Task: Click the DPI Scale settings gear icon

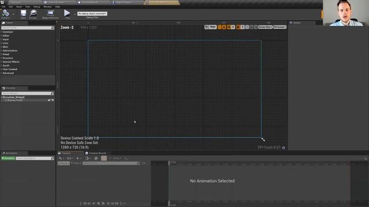Action: 284,148
